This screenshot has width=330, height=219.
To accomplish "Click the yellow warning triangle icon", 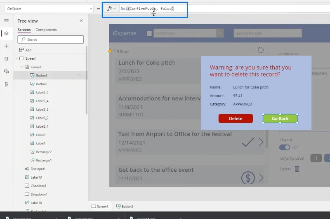I will click(110, 50).
